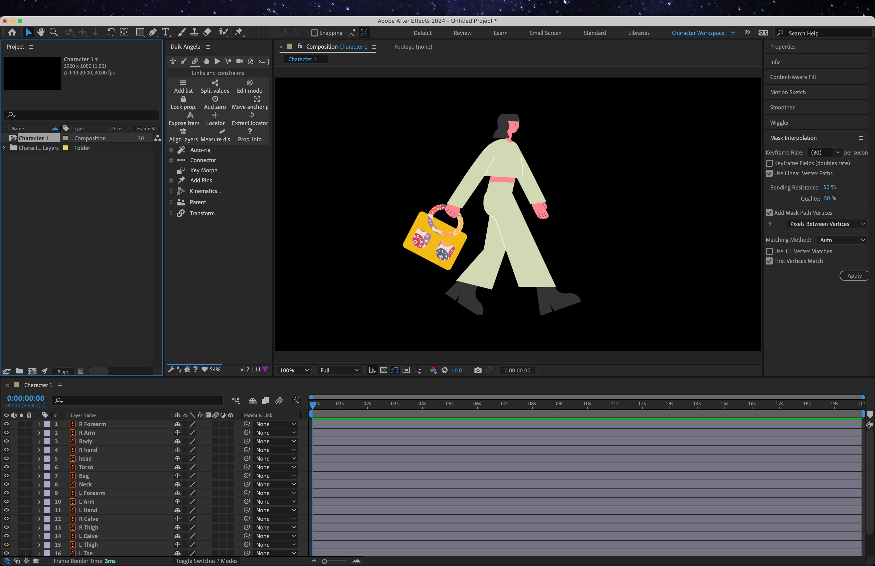Take a snapshot with camera icon
This screenshot has height=566, width=875.
point(478,370)
